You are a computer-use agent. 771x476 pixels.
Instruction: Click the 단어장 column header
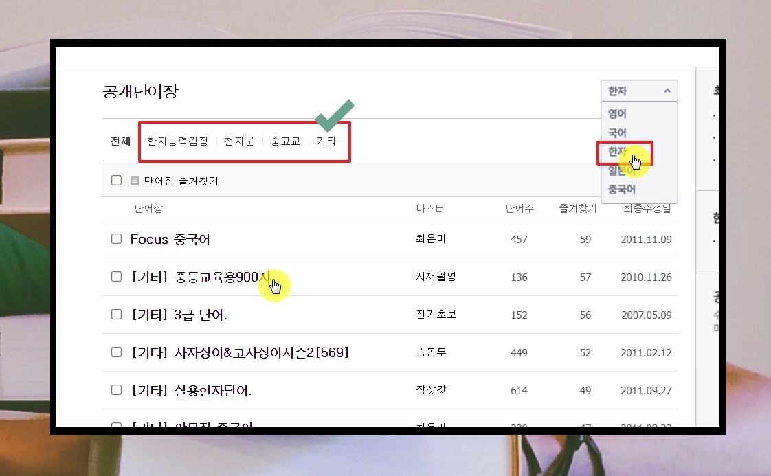(x=148, y=209)
